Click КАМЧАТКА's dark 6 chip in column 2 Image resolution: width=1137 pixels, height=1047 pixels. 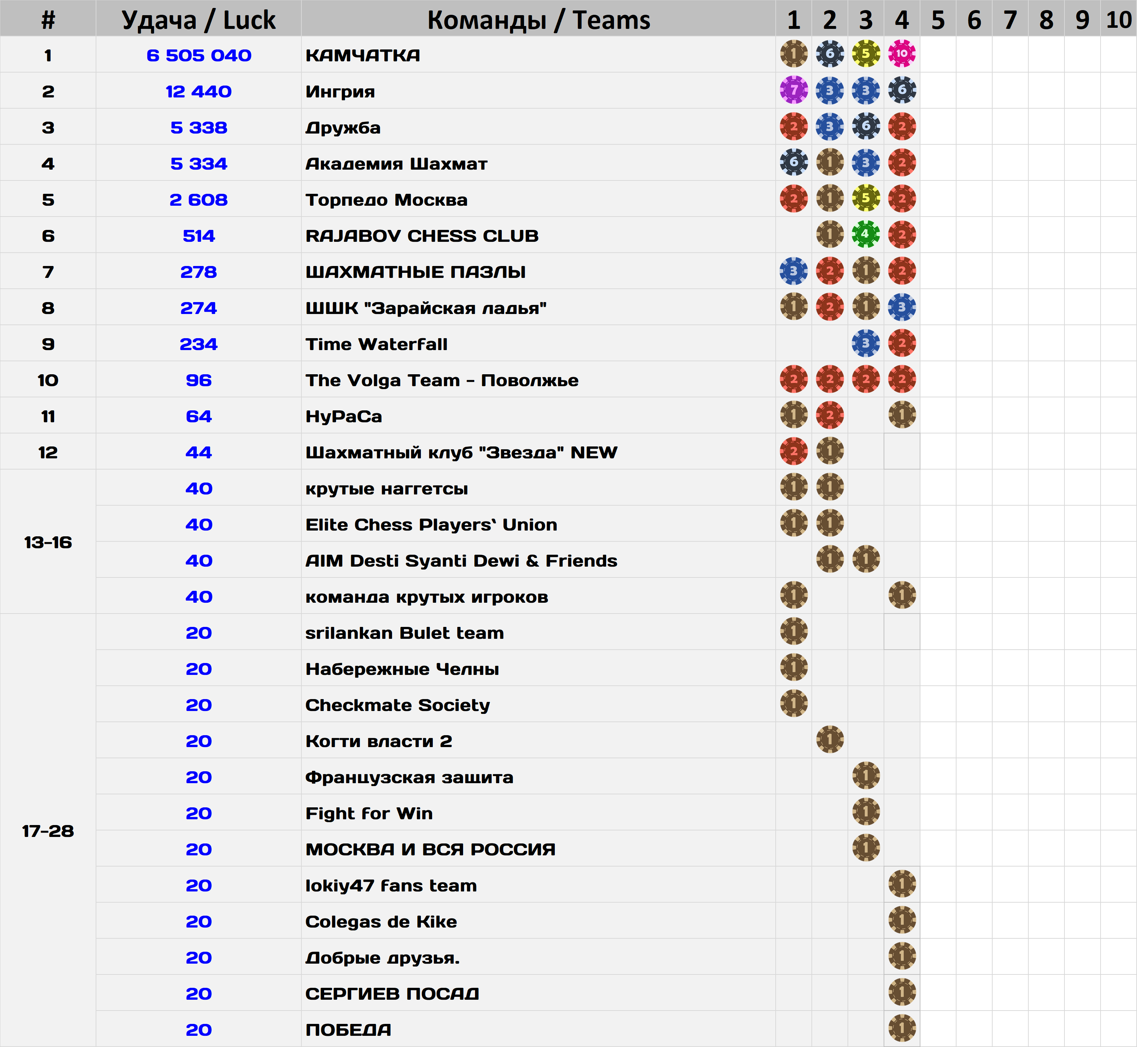click(830, 54)
